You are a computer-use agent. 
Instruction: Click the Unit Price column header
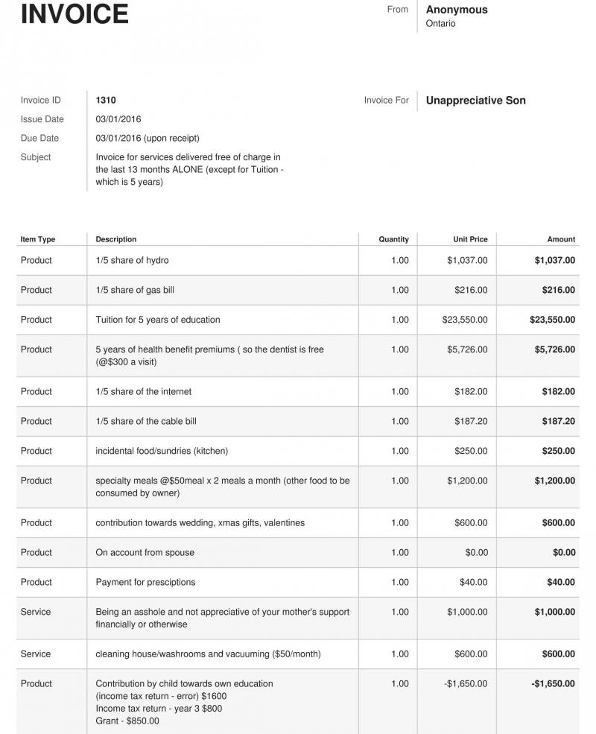coord(470,239)
